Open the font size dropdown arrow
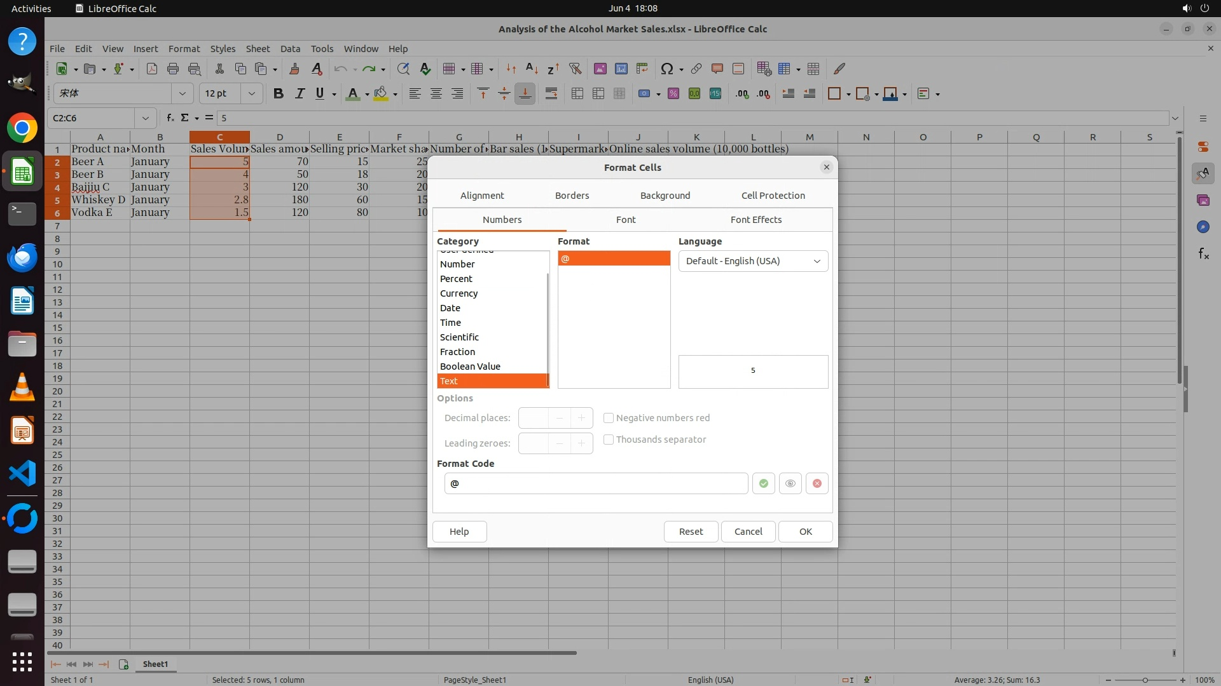 pos(251,94)
